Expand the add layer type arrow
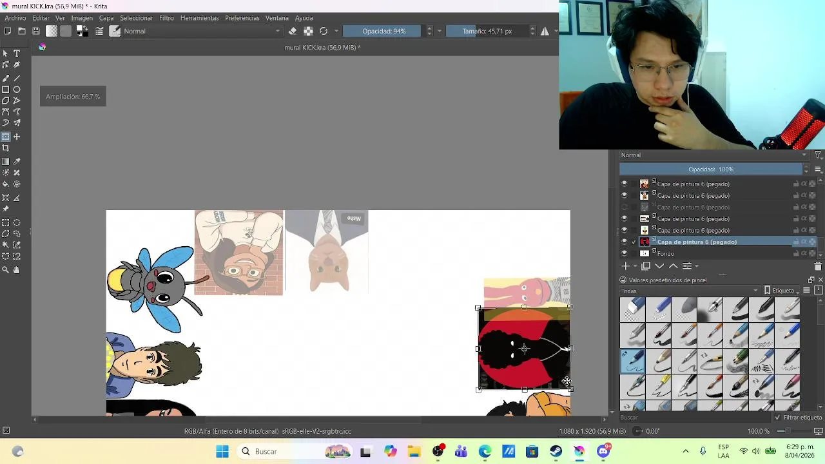 point(635,266)
